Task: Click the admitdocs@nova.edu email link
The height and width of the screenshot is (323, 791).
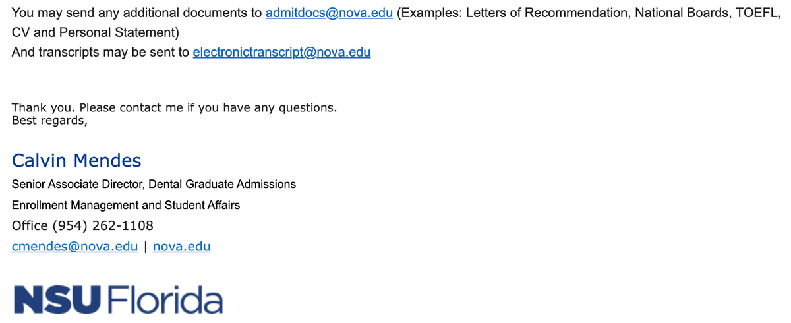Action: [x=328, y=14]
